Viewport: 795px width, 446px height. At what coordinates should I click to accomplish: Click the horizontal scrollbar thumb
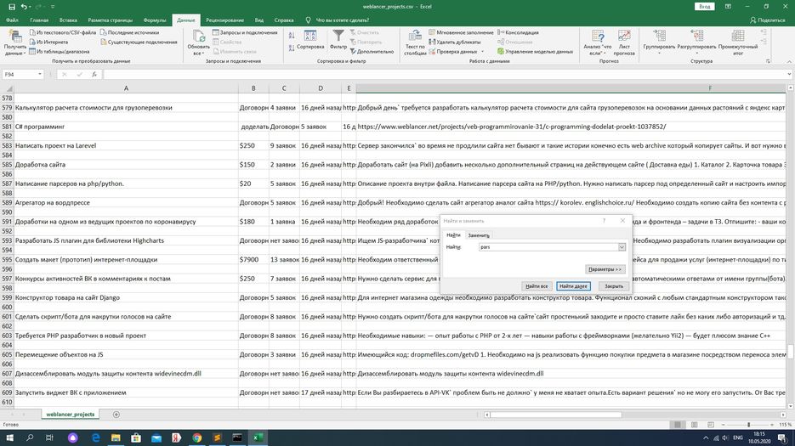coord(556,415)
